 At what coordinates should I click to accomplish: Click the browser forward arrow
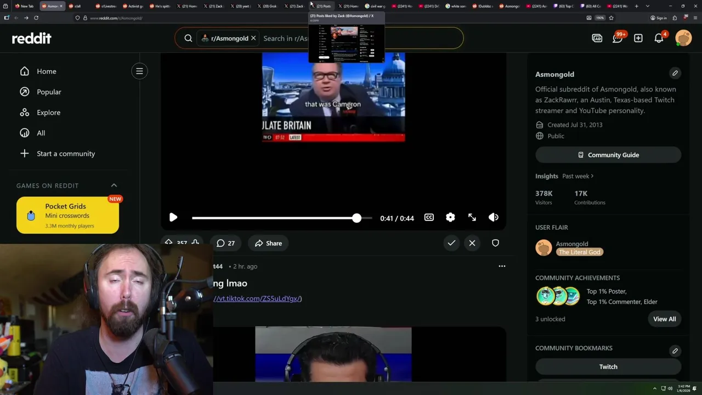pos(26,18)
